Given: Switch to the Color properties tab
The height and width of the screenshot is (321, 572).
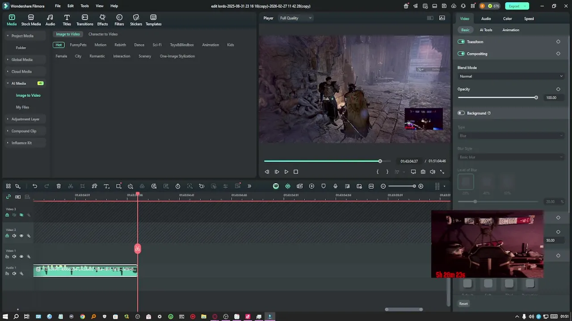Looking at the screenshot, I should 507,19.
